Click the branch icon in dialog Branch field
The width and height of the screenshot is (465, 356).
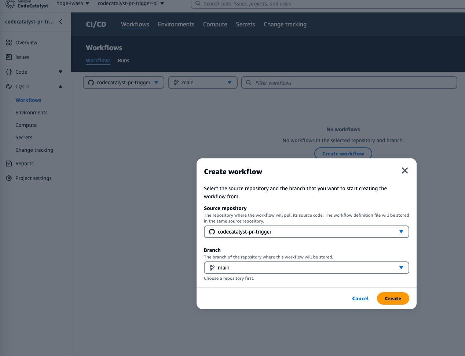[212, 268]
